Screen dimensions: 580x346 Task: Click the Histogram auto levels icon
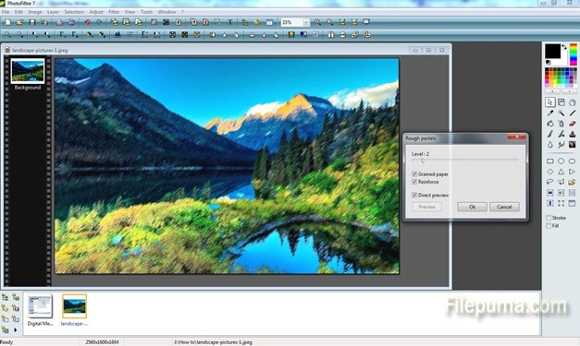[x=117, y=35]
